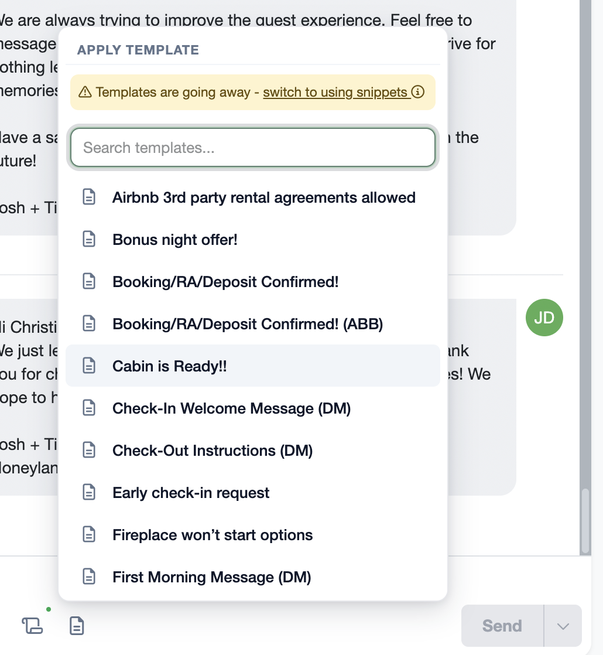Click the info icon in the templates warning
603x655 pixels.
coord(418,91)
